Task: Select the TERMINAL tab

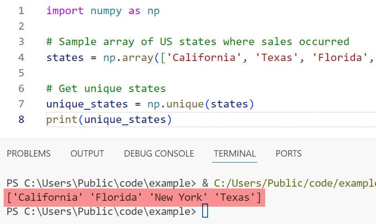Action: [x=235, y=153]
